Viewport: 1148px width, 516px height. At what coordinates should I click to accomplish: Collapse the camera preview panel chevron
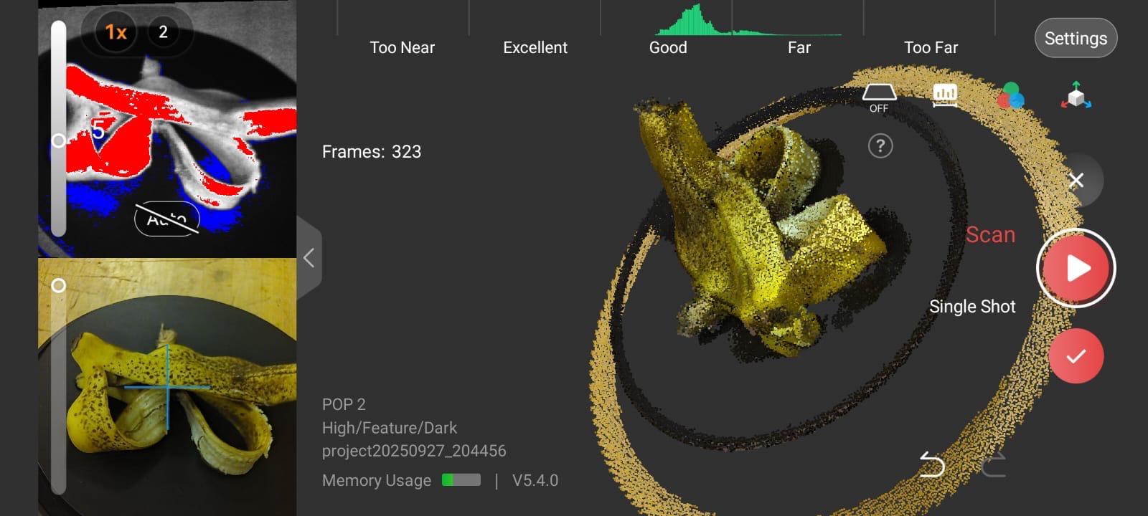tap(309, 258)
